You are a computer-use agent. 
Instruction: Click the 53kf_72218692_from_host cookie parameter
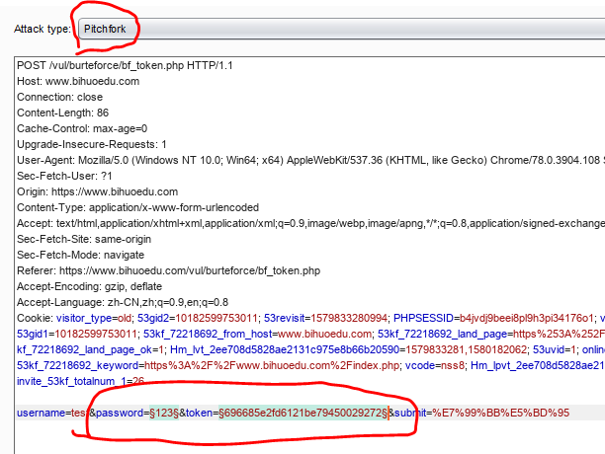pyautogui.click(x=258, y=334)
